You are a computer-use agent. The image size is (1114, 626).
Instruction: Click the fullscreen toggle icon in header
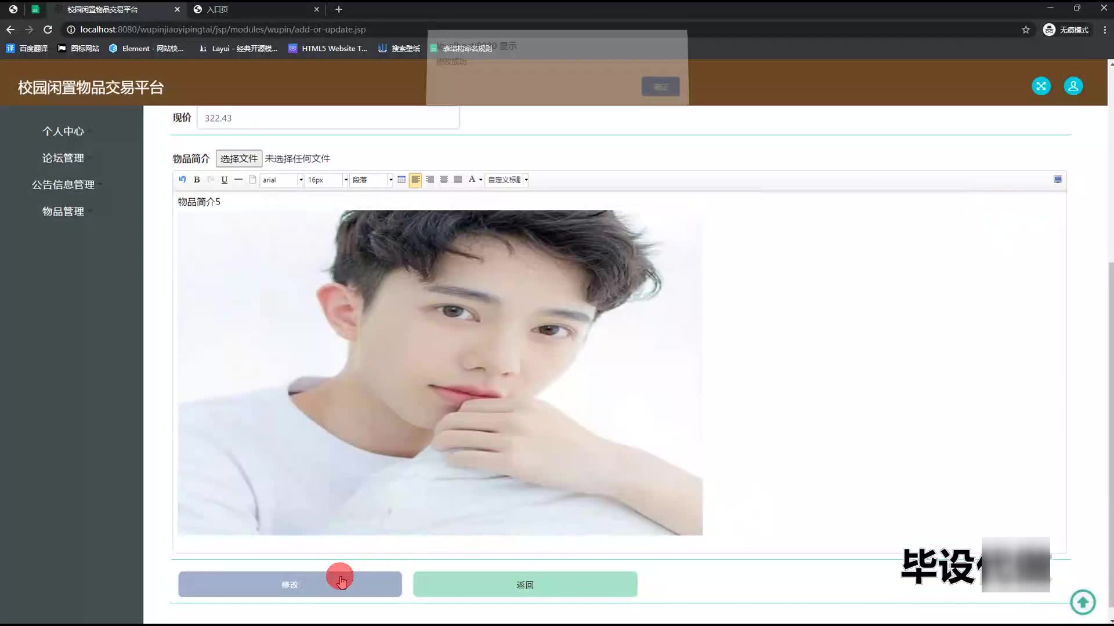pos(1041,86)
